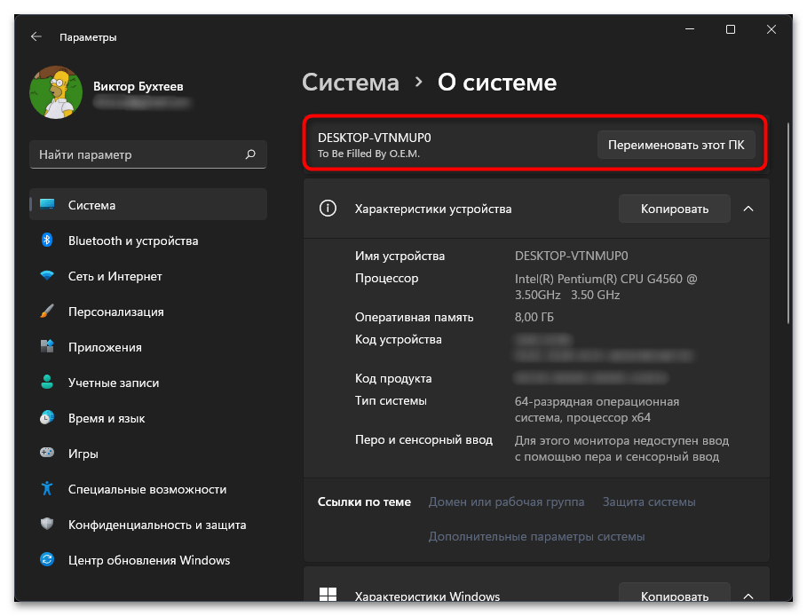Minimize the Параметры window

pyautogui.click(x=690, y=29)
